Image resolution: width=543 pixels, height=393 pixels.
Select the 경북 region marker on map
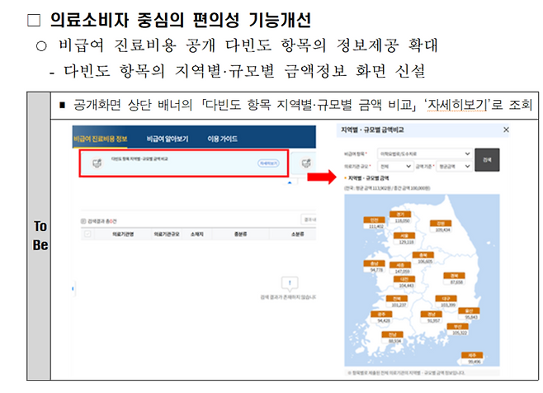(455, 277)
